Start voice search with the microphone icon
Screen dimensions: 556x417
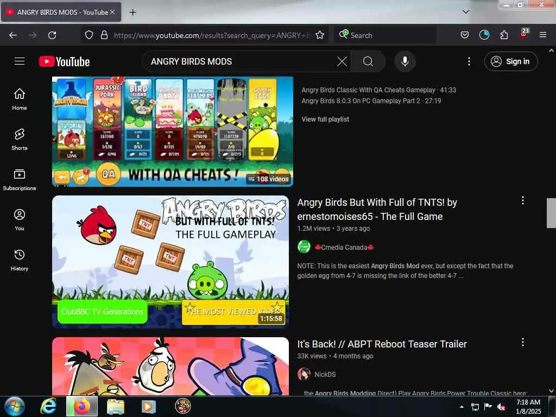[405, 61]
